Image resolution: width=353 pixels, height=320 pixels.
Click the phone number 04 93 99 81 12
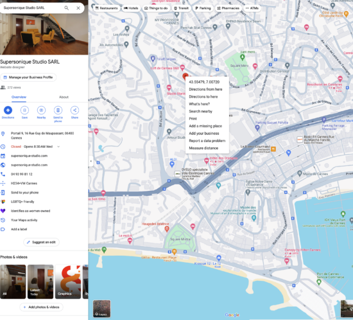click(x=22, y=174)
